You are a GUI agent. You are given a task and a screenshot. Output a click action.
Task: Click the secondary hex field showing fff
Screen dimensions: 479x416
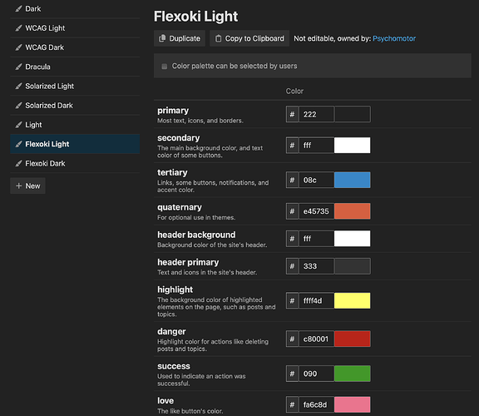click(x=317, y=146)
